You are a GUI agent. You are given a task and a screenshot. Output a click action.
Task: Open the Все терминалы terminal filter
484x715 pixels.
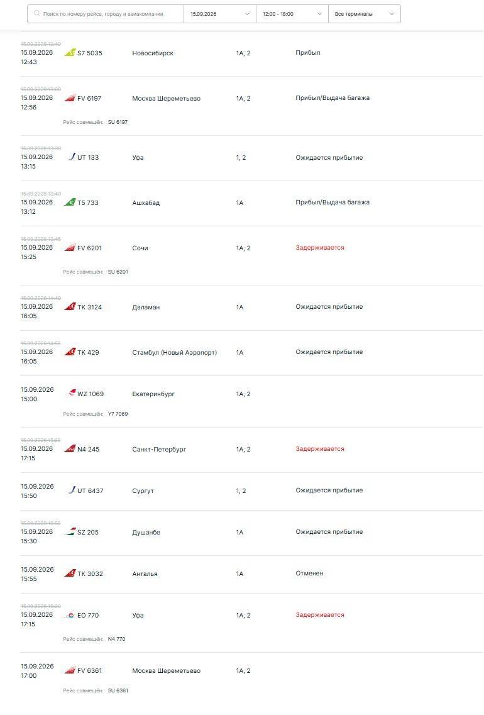(x=364, y=14)
